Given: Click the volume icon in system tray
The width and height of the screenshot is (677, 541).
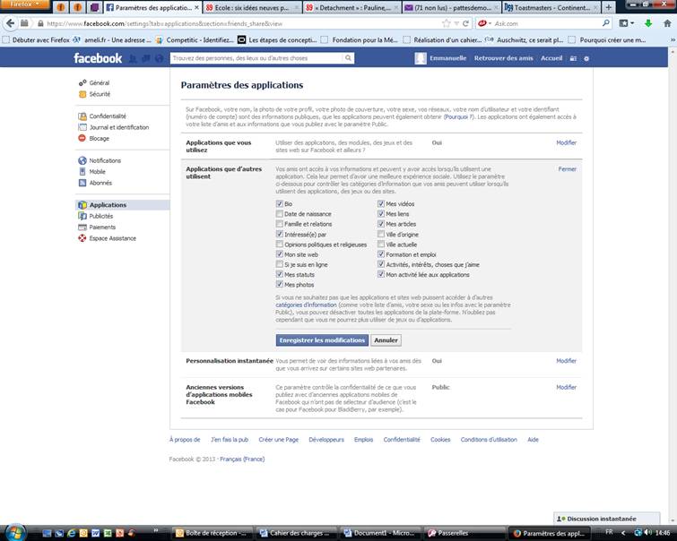Looking at the screenshot, I should (647, 532).
